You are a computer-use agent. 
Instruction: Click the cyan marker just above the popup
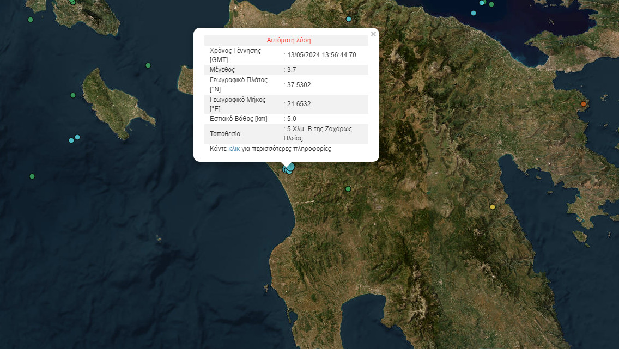349,19
